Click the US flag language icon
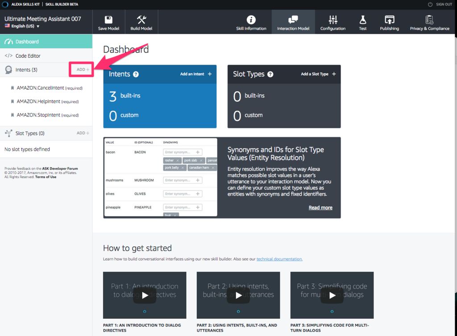Screen dimensions: 457x336 (7, 26)
